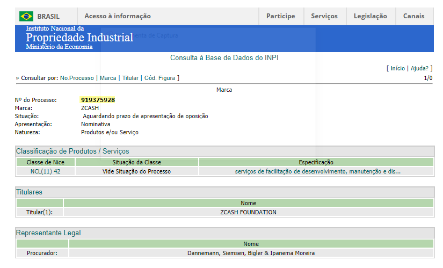Click the ZCASH FOUNDATION titular name
The height and width of the screenshot is (268, 443).
(x=248, y=212)
